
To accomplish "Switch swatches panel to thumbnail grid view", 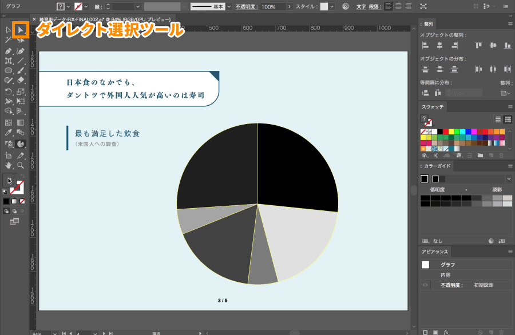I will pos(508,119).
